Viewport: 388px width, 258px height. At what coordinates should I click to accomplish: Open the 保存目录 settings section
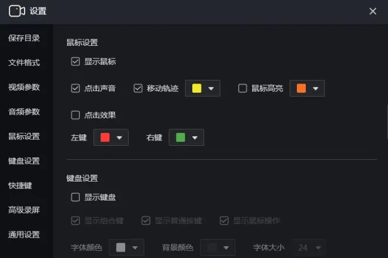point(24,38)
